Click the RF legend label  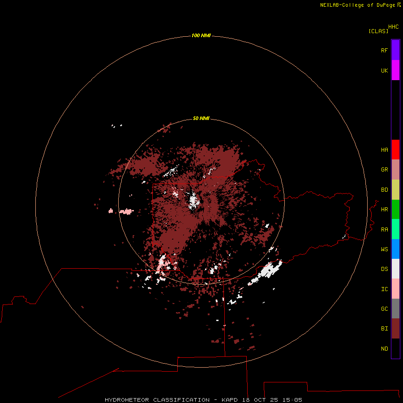[384, 50]
